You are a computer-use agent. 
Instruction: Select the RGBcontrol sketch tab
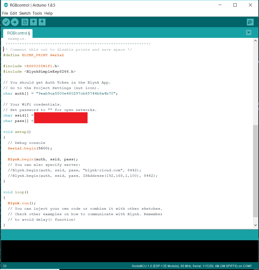pos(18,33)
